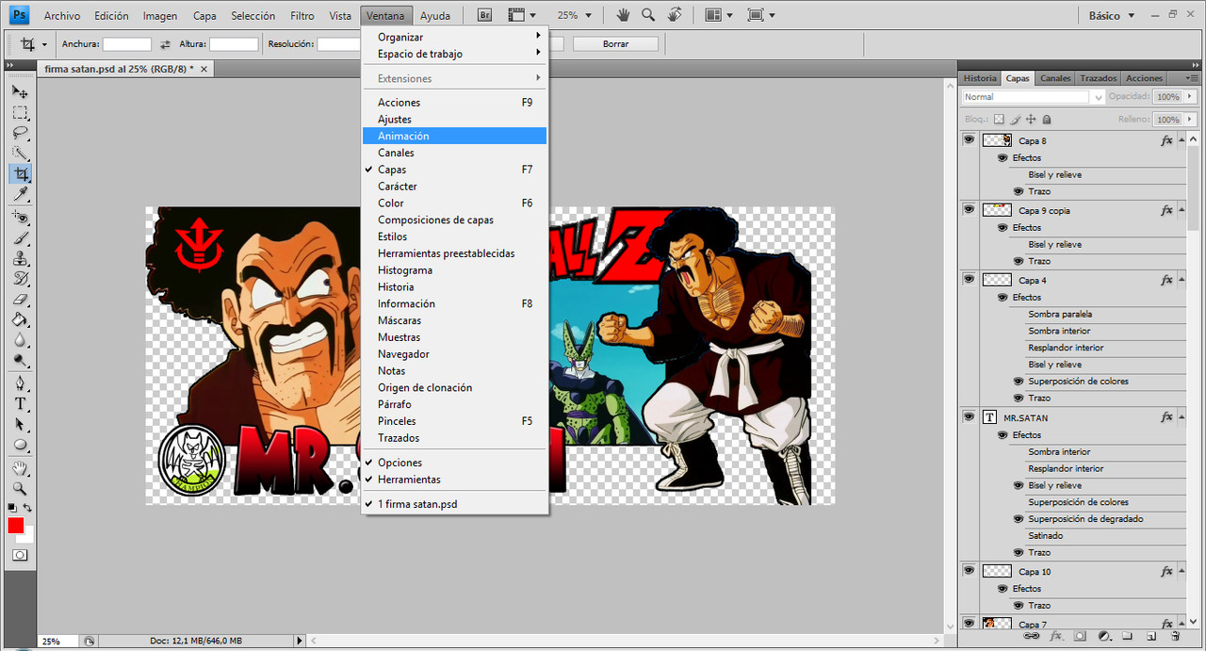This screenshot has height=651, width=1206.
Task: Choose Historia from the Ventana menu
Action: [x=454, y=286]
